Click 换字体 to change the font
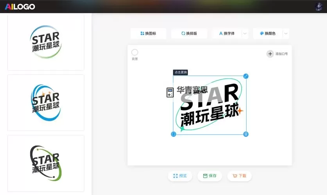 227,34
